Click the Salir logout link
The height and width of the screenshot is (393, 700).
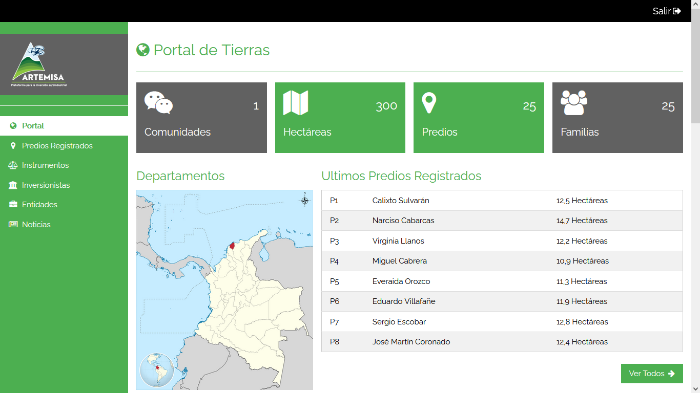[x=667, y=11]
